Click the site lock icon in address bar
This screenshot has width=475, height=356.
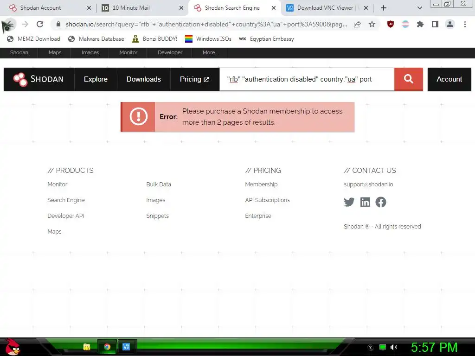(x=58, y=24)
